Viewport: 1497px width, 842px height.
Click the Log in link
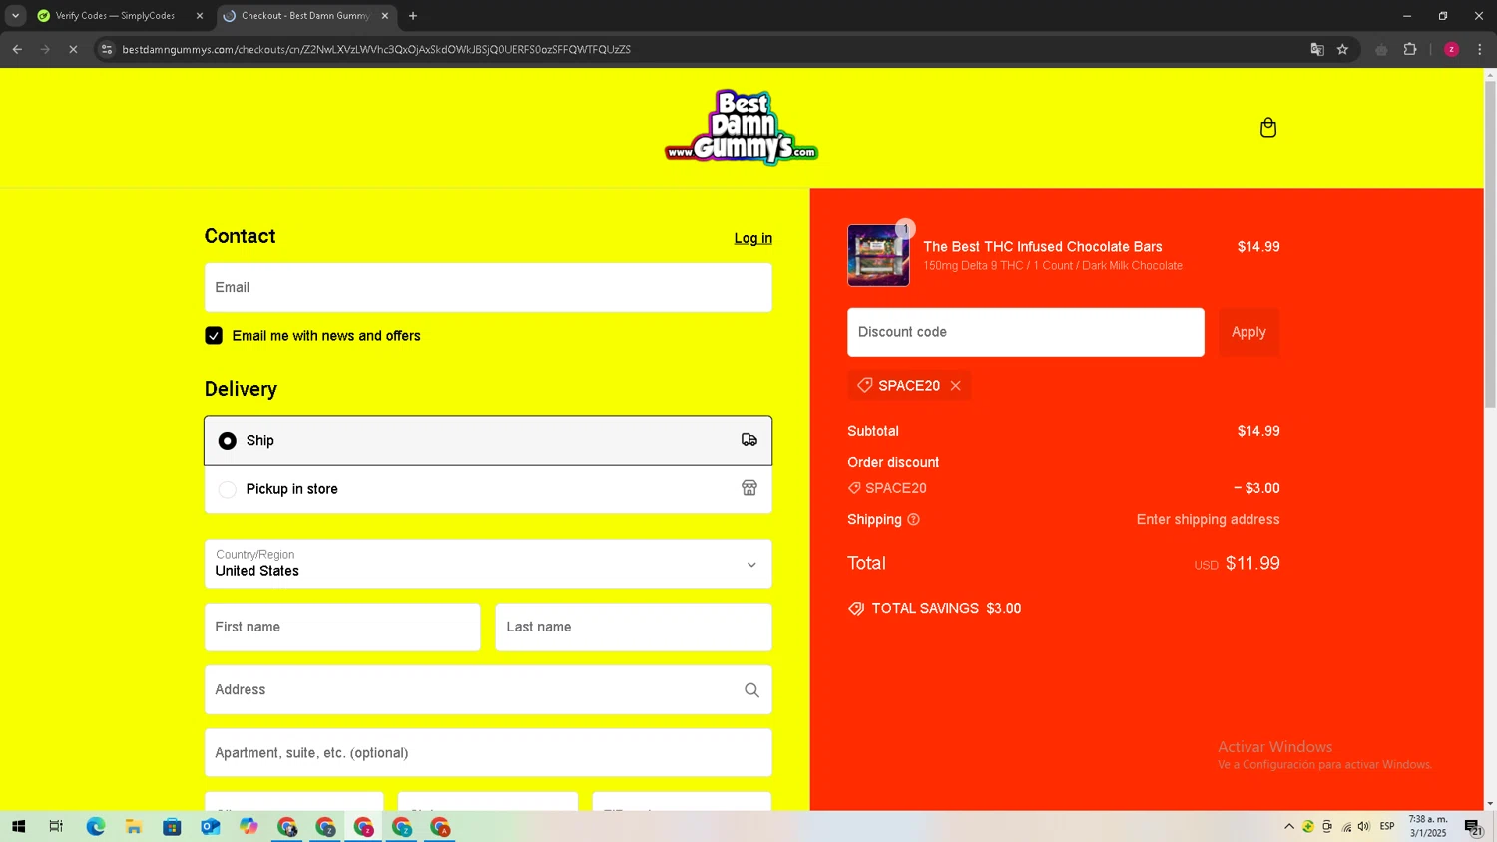(x=753, y=238)
